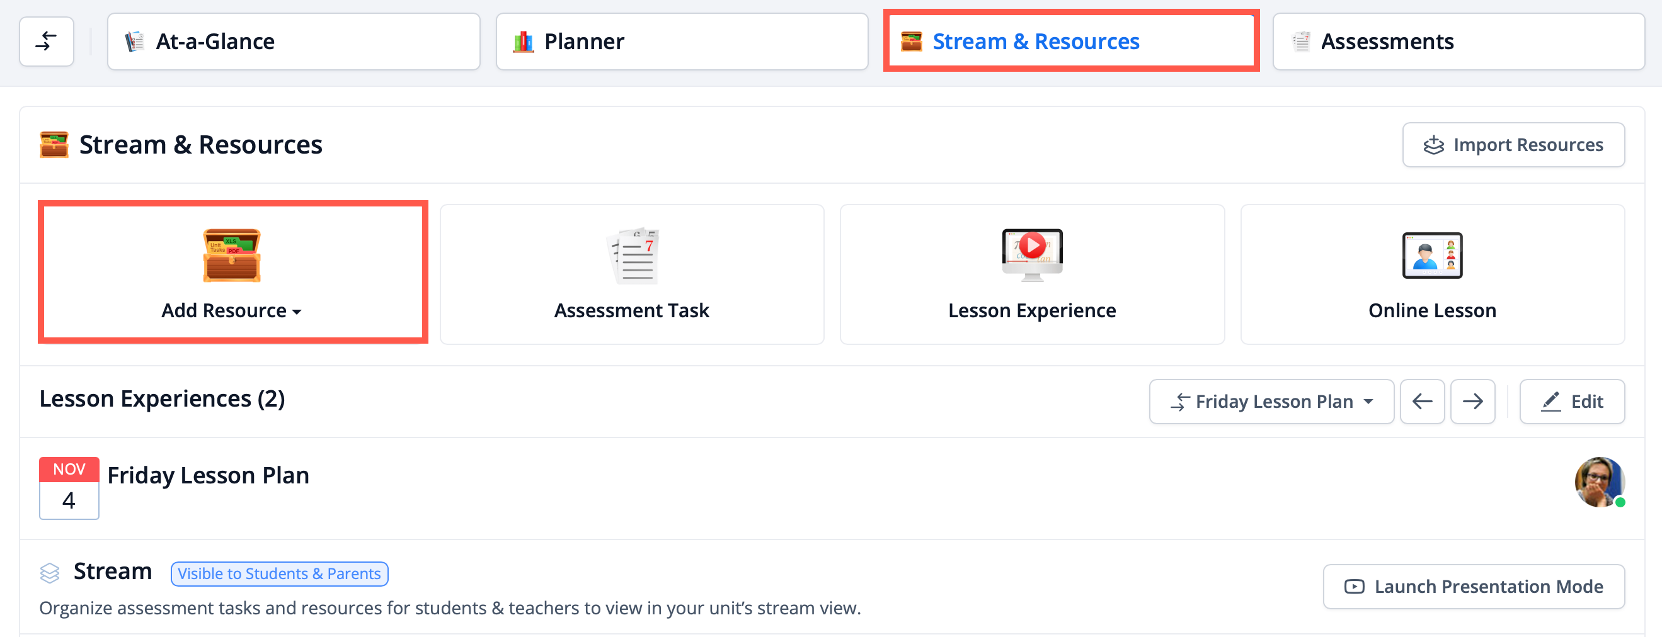Expand the Add Resource dropdown caret

point(297,312)
